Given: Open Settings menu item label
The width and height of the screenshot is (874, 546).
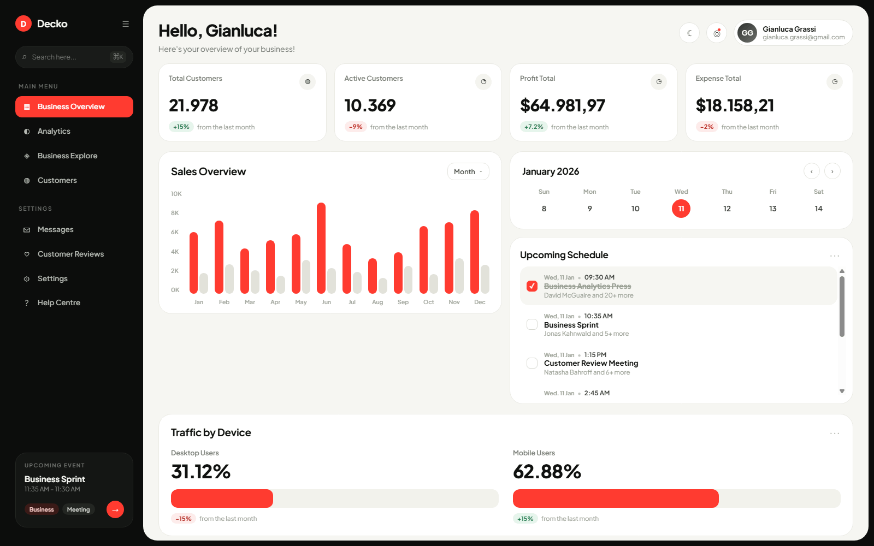Looking at the screenshot, I should 52,278.
